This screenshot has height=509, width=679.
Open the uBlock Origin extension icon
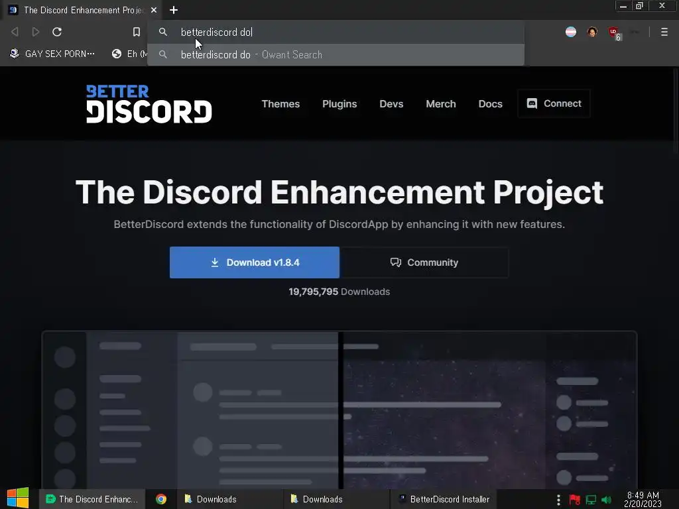pyautogui.click(x=614, y=32)
